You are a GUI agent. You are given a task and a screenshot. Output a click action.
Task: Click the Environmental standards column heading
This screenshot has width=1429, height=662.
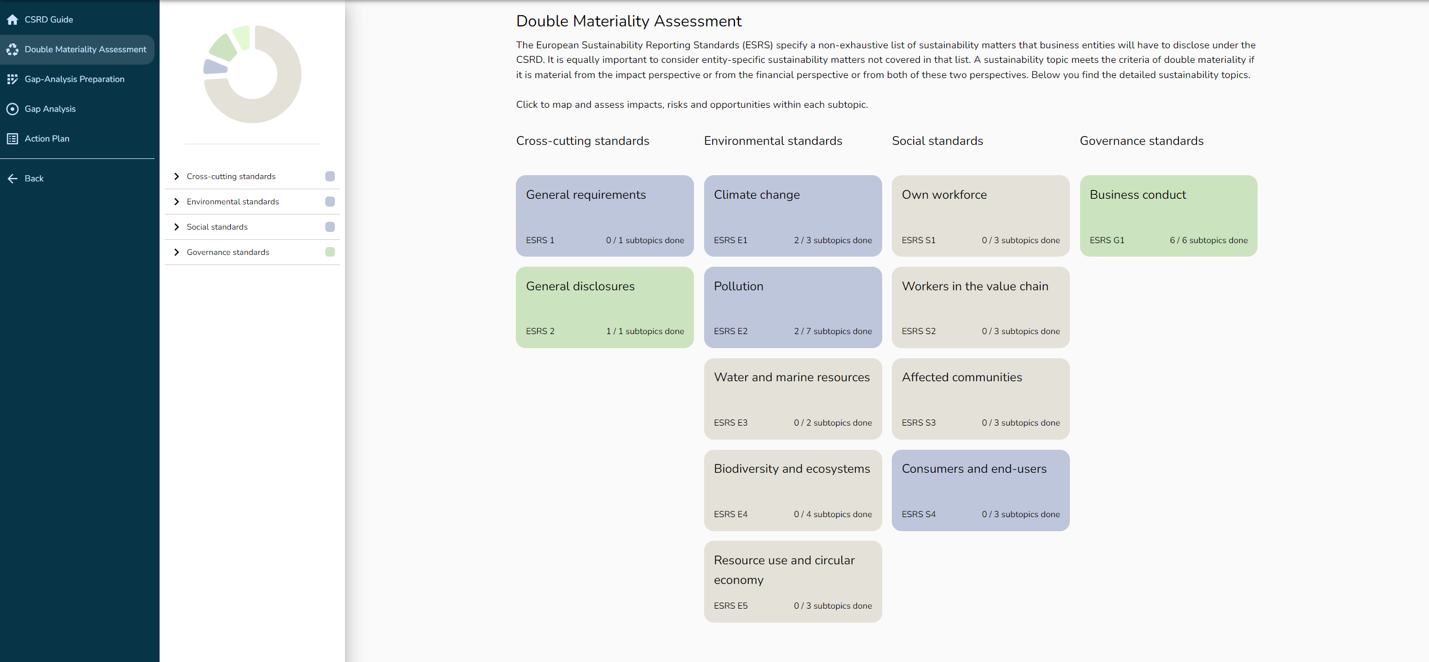tap(773, 141)
